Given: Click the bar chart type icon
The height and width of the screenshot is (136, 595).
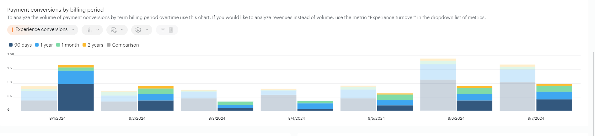Looking at the screenshot, I should point(89,30).
